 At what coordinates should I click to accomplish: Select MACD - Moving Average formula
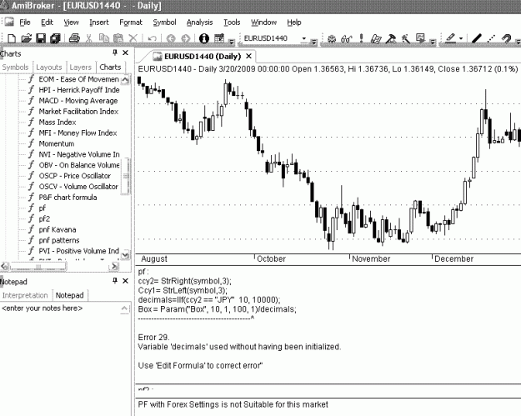[x=78, y=101]
